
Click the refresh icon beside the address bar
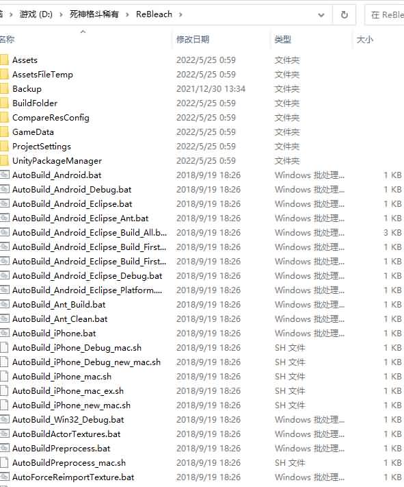click(x=344, y=14)
